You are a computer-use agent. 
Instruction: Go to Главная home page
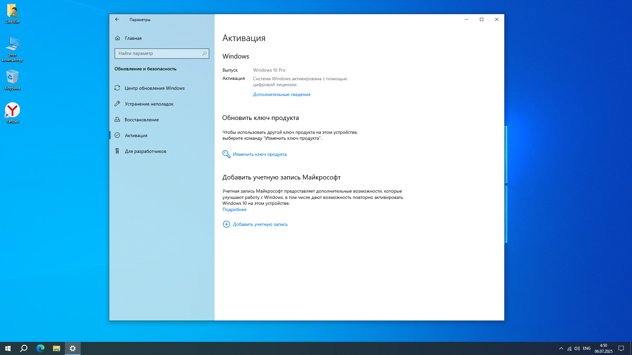coord(133,38)
